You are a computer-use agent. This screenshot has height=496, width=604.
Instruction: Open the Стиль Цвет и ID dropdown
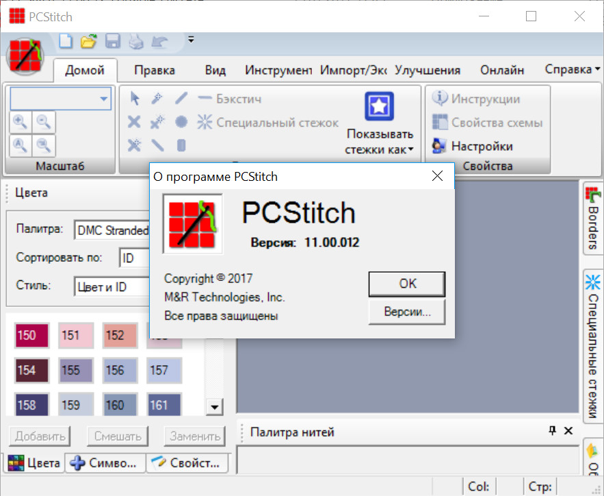coord(111,286)
